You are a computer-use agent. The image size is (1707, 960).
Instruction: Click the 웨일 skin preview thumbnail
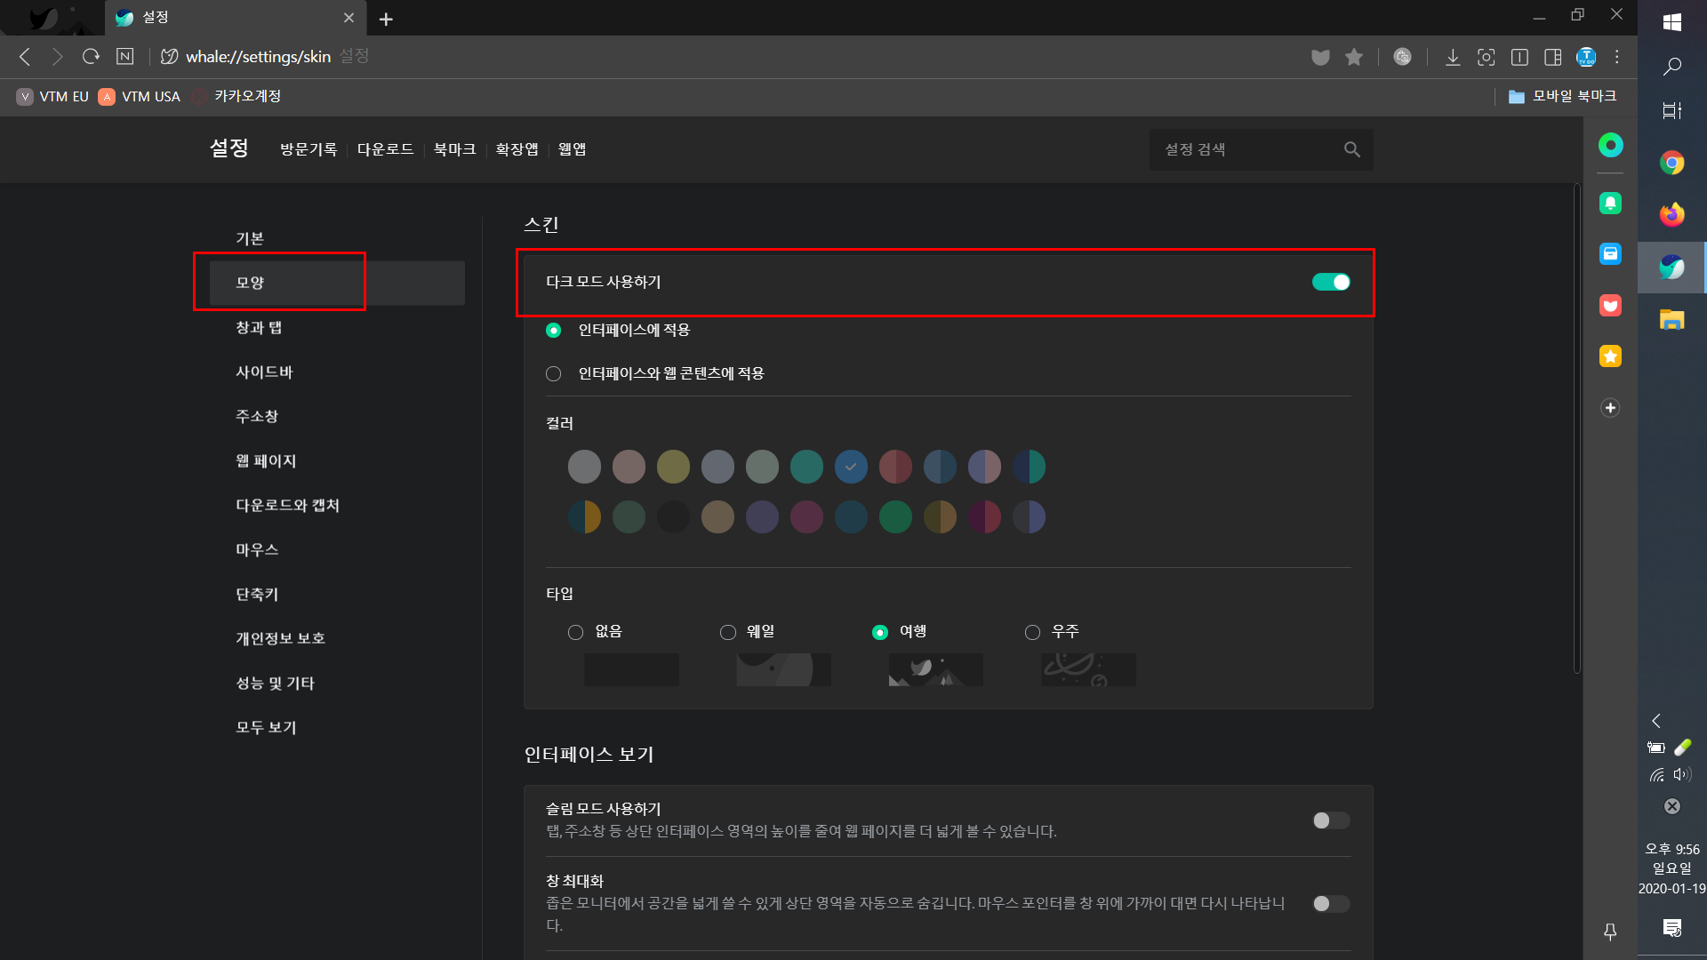coord(783,669)
